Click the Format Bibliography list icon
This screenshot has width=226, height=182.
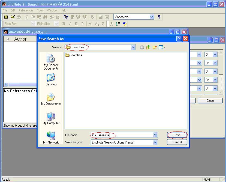(118, 24)
